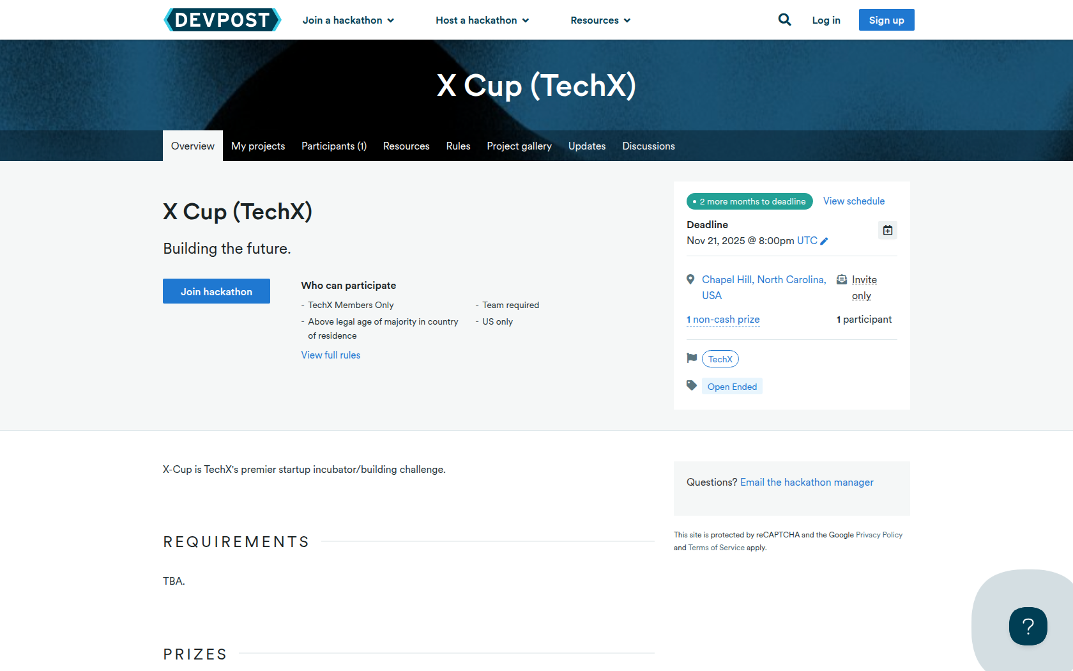1073x671 pixels.
Task: Click the location pin icon
Action: tap(690, 279)
